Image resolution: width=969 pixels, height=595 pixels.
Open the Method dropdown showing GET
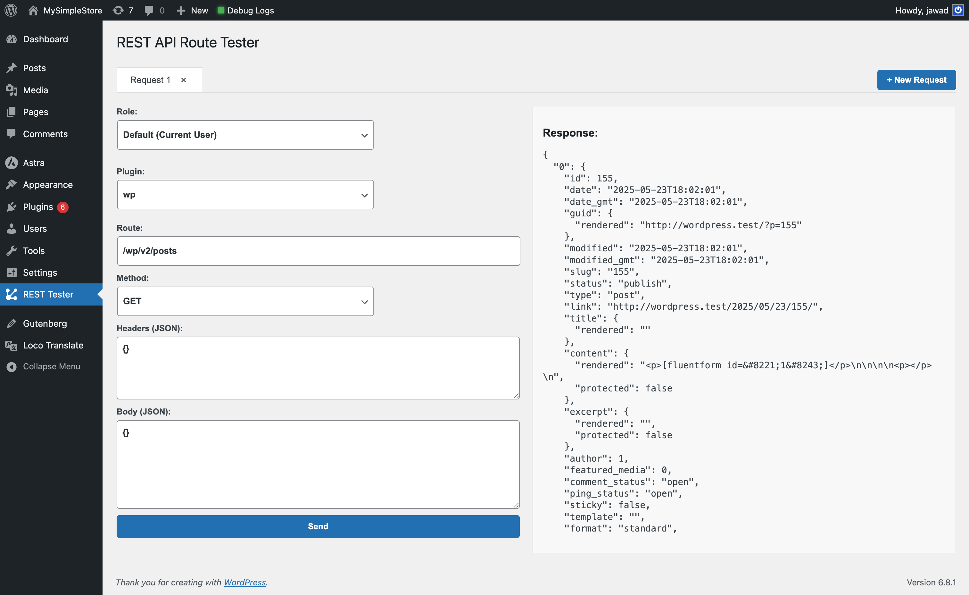[245, 301]
